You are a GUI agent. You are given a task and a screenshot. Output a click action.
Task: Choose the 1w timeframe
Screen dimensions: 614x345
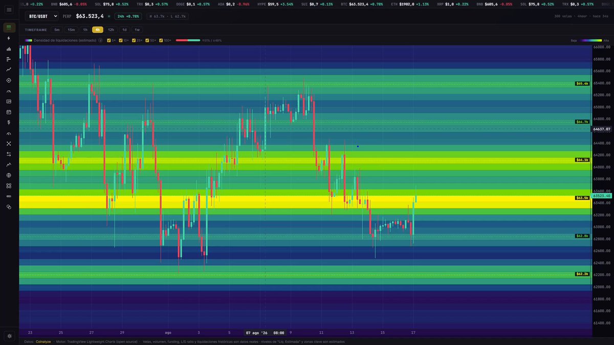[x=137, y=30]
